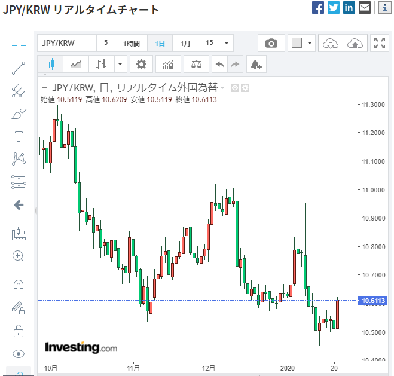Open chart style dropdown arrow
The width and height of the screenshot is (394, 376).
point(120,64)
